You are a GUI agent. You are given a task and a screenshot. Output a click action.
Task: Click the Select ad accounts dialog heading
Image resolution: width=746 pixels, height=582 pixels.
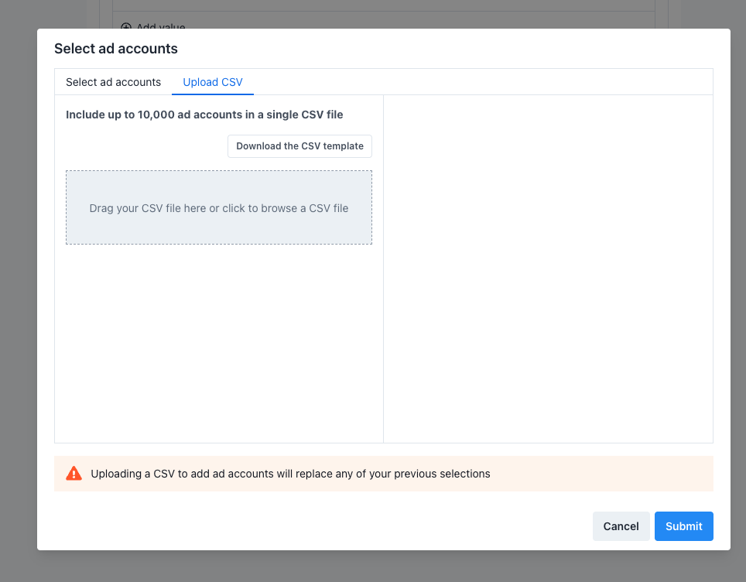[x=115, y=48]
